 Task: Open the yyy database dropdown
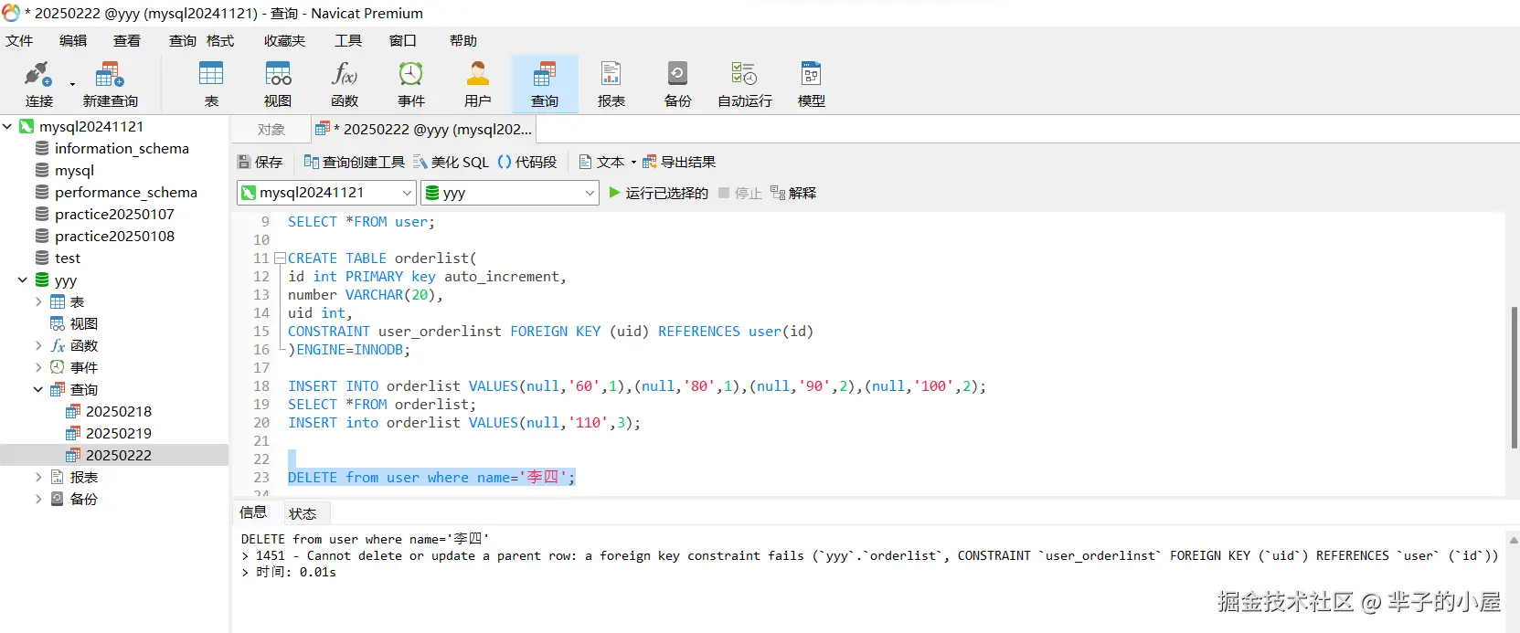509,193
